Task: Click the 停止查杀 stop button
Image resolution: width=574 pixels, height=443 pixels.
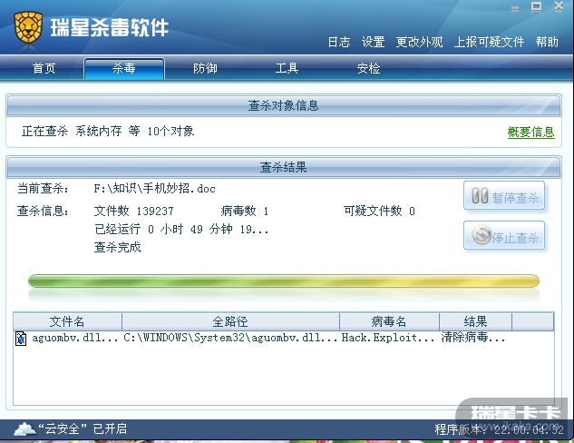Action: coord(504,236)
